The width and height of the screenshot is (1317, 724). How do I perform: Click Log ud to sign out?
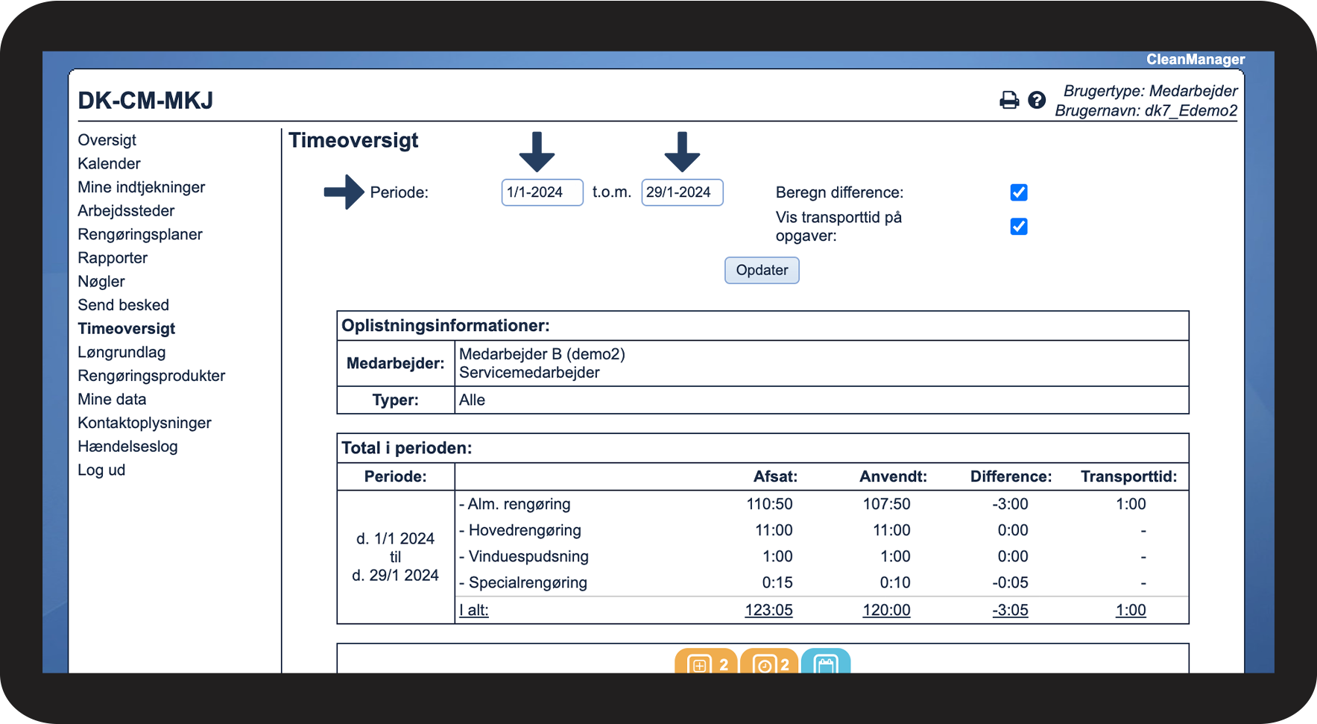(101, 470)
